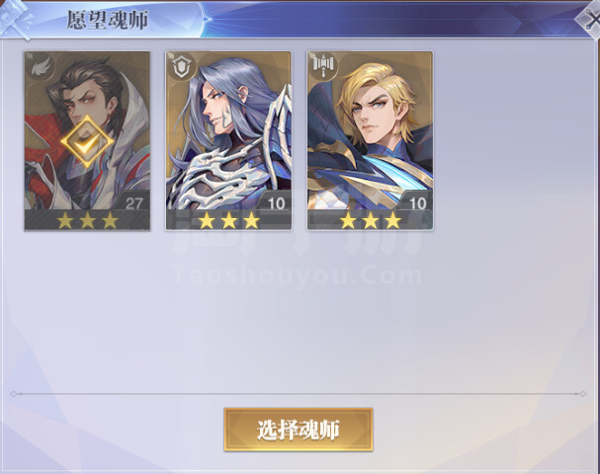Close the 愿望魂师 dialog
The image size is (600, 474).
[591, 19]
